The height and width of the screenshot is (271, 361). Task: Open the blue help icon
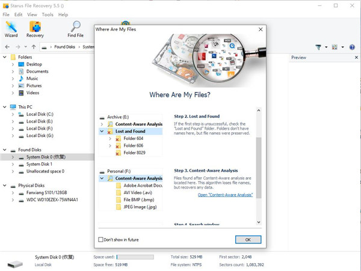[x=352, y=47]
